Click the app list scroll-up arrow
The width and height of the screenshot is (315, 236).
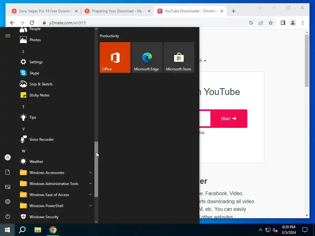point(96,29)
